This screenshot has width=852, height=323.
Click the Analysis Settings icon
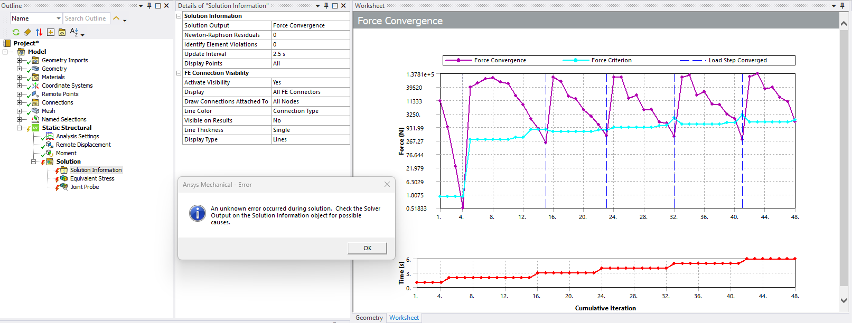click(x=50, y=136)
